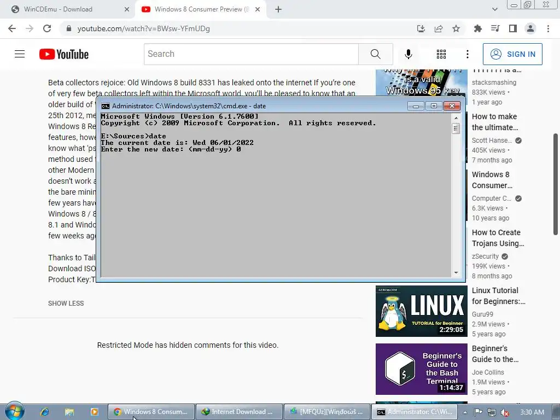This screenshot has height=420, width=560.
Task: Open Chrome media control icon
Action: coord(495,28)
